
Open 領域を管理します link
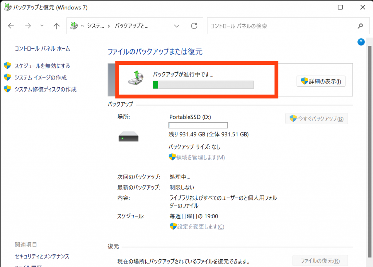pos(200,158)
